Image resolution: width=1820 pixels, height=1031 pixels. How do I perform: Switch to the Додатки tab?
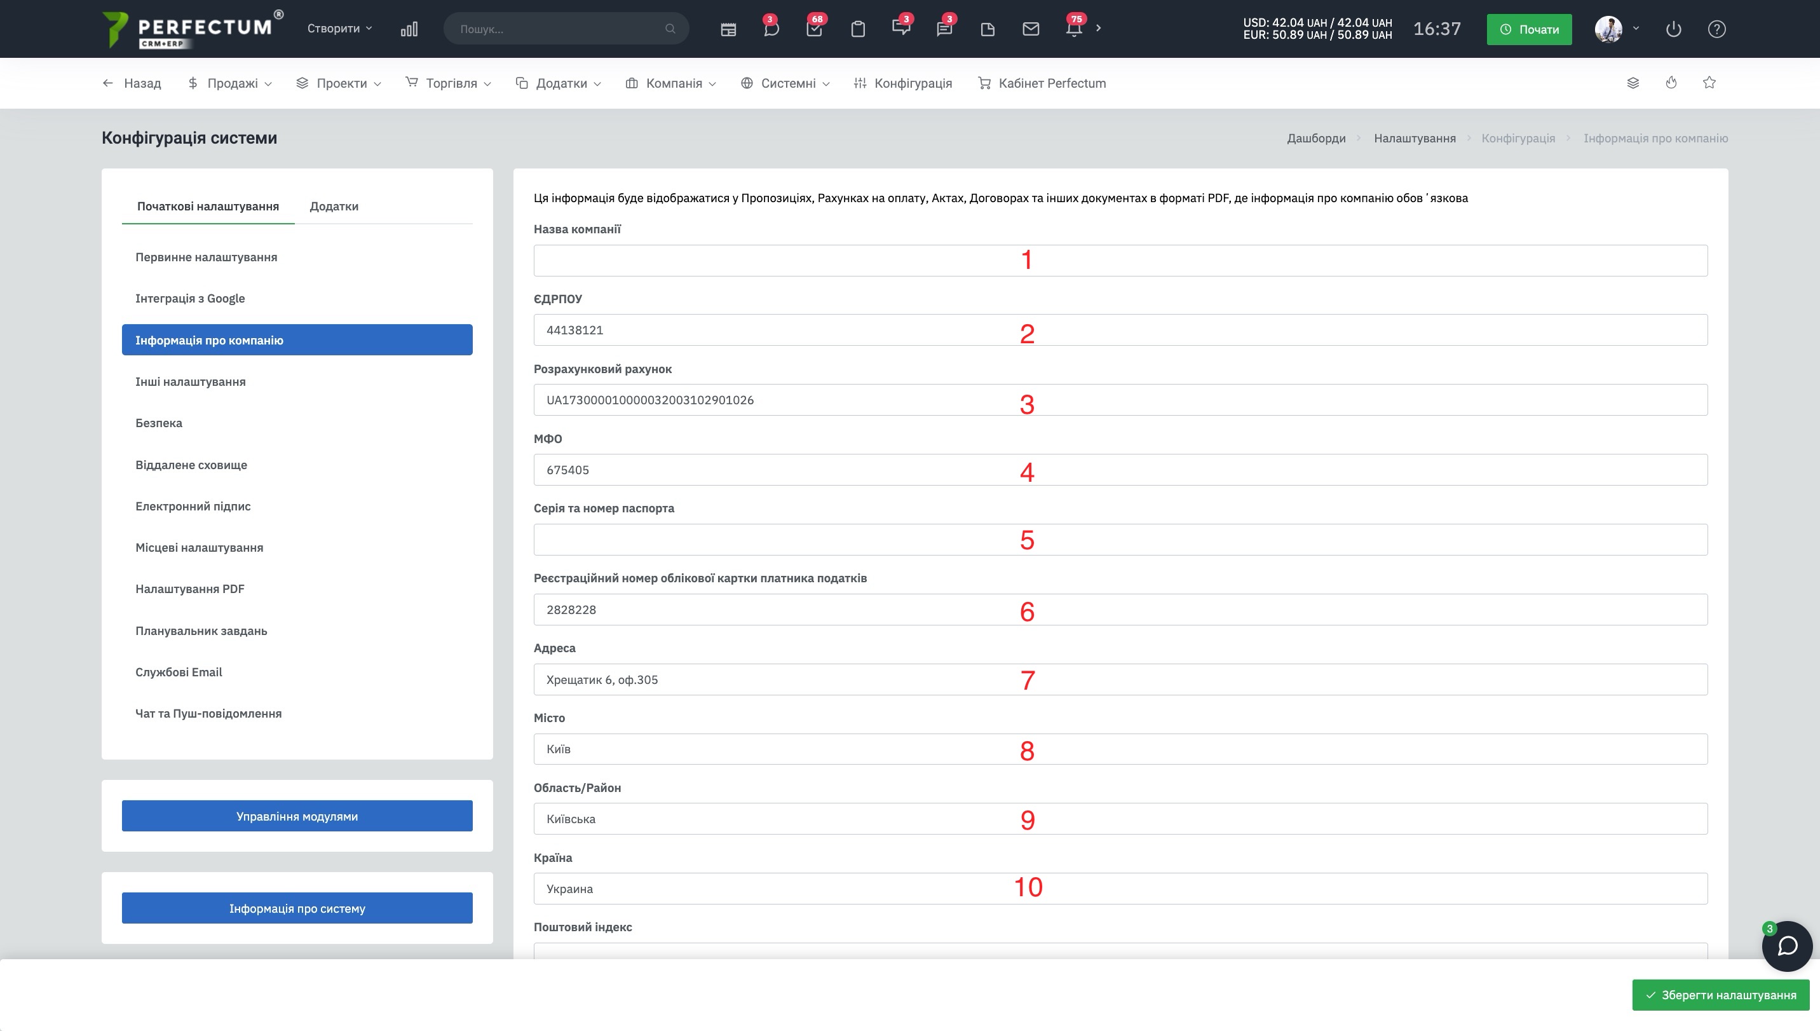click(x=334, y=206)
